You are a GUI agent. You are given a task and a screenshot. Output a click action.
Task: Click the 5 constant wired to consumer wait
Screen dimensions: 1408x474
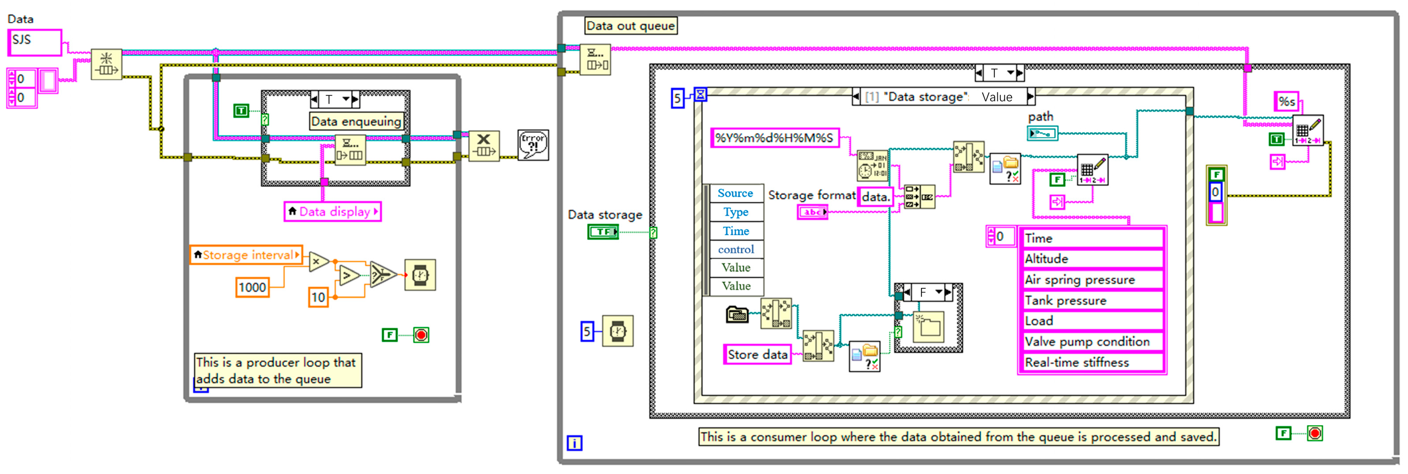[587, 331]
